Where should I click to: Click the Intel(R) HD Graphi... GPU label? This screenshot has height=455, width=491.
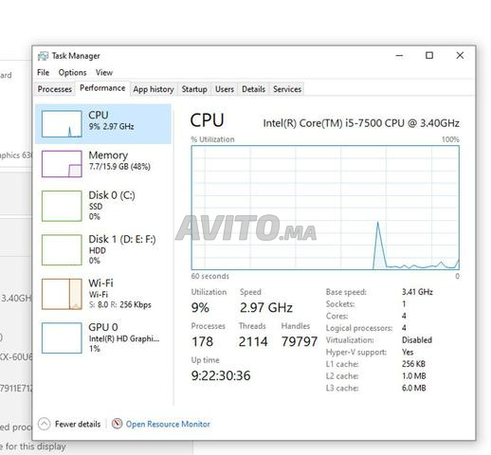coord(124,338)
